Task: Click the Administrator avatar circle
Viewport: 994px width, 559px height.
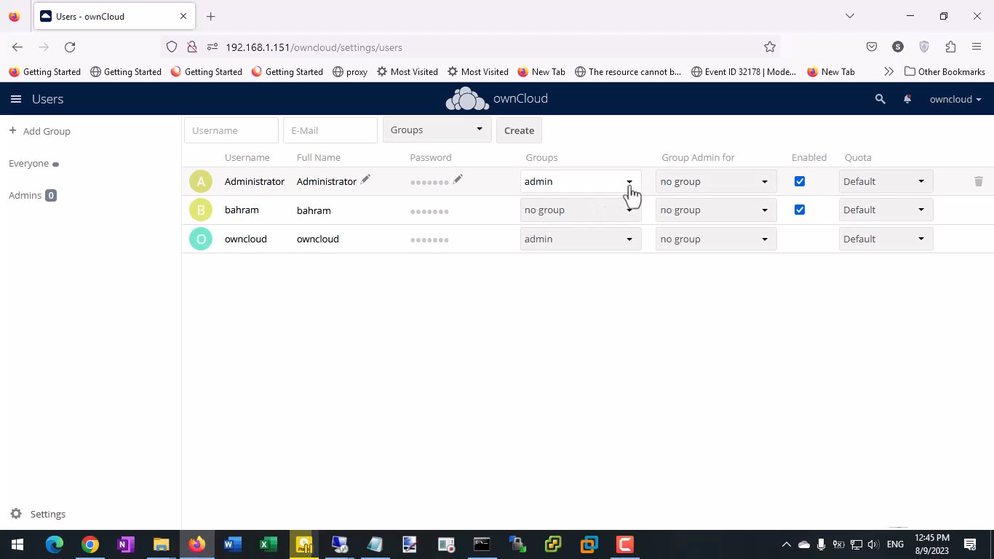Action: [x=201, y=181]
